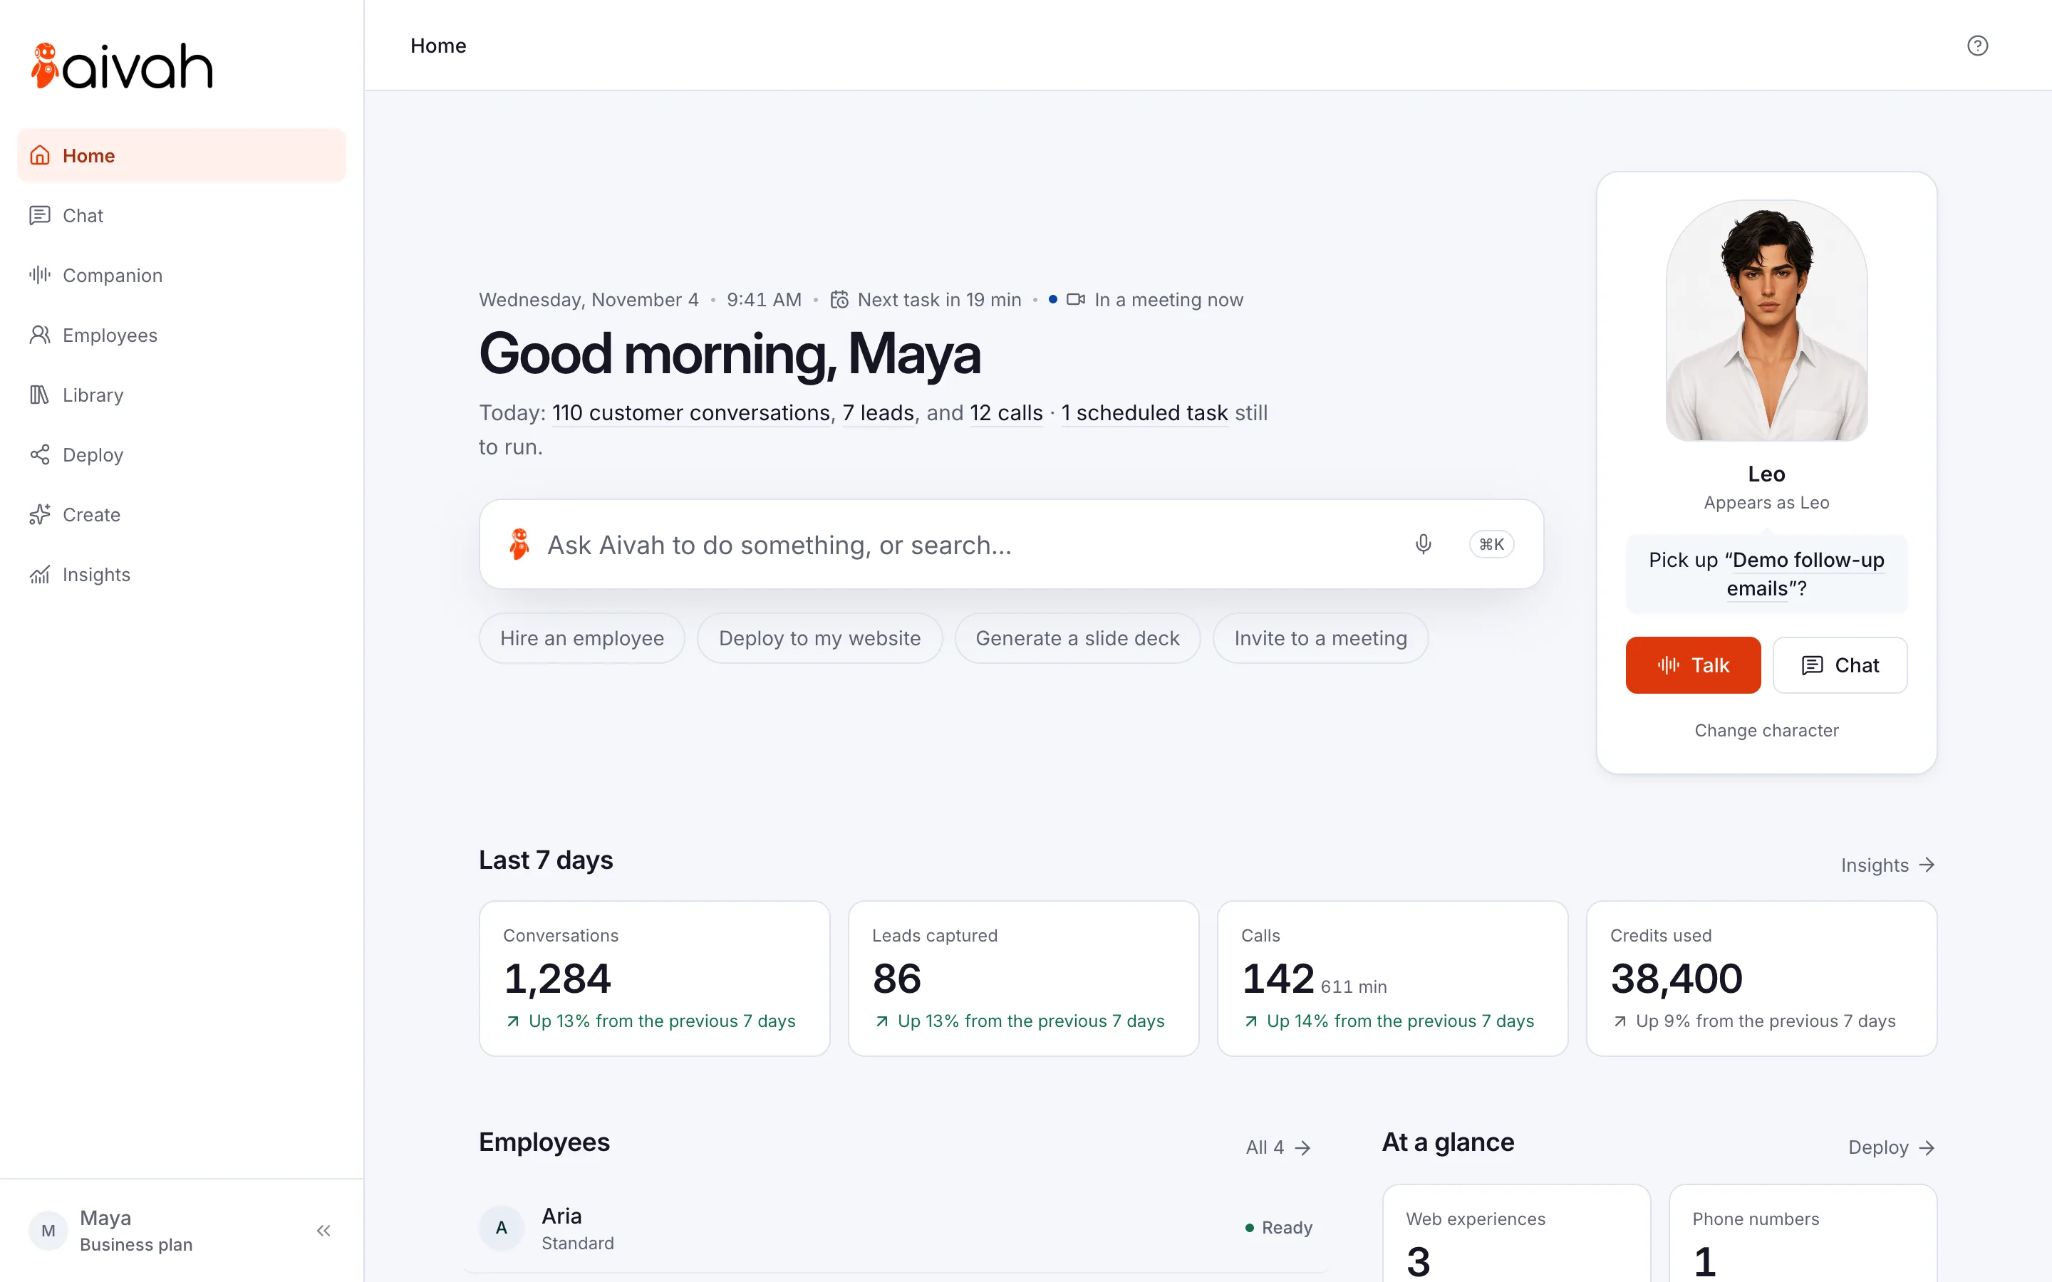The image size is (2052, 1282).
Task: Click the Aria avatar icon
Action: click(x=501, y=1227)
